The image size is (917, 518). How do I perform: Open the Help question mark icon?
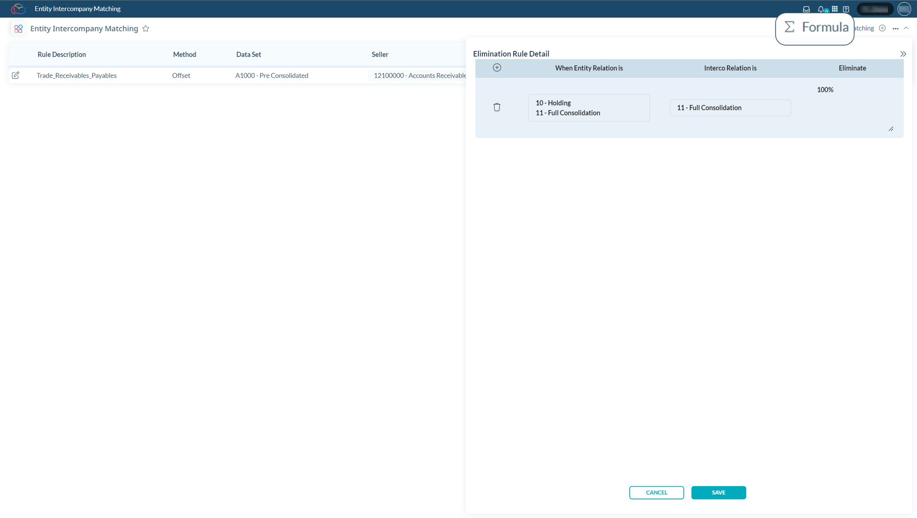tap(846, 9)
